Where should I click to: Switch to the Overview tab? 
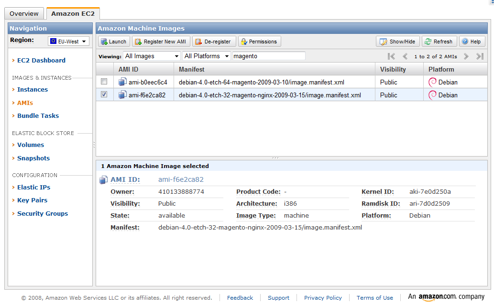(24, 13)
